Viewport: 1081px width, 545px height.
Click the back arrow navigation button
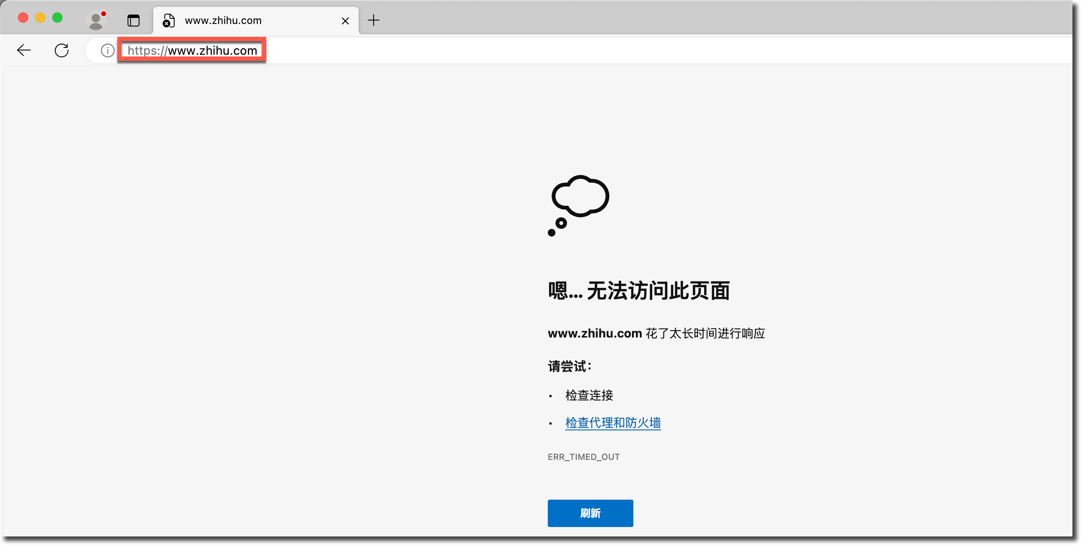[24, 50]
